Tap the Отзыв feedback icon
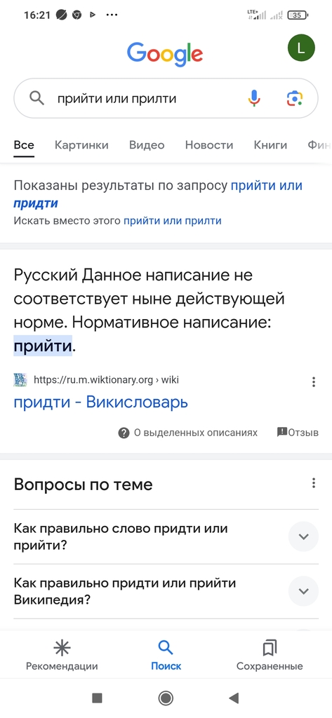This screenshot has height=718, width=332. click(x=282, y=432)
